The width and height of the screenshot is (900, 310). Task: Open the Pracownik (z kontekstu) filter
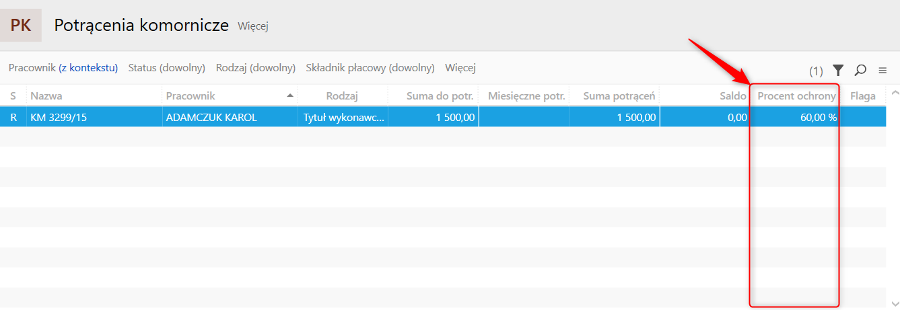pyautogui.click(x=63, y=68)
